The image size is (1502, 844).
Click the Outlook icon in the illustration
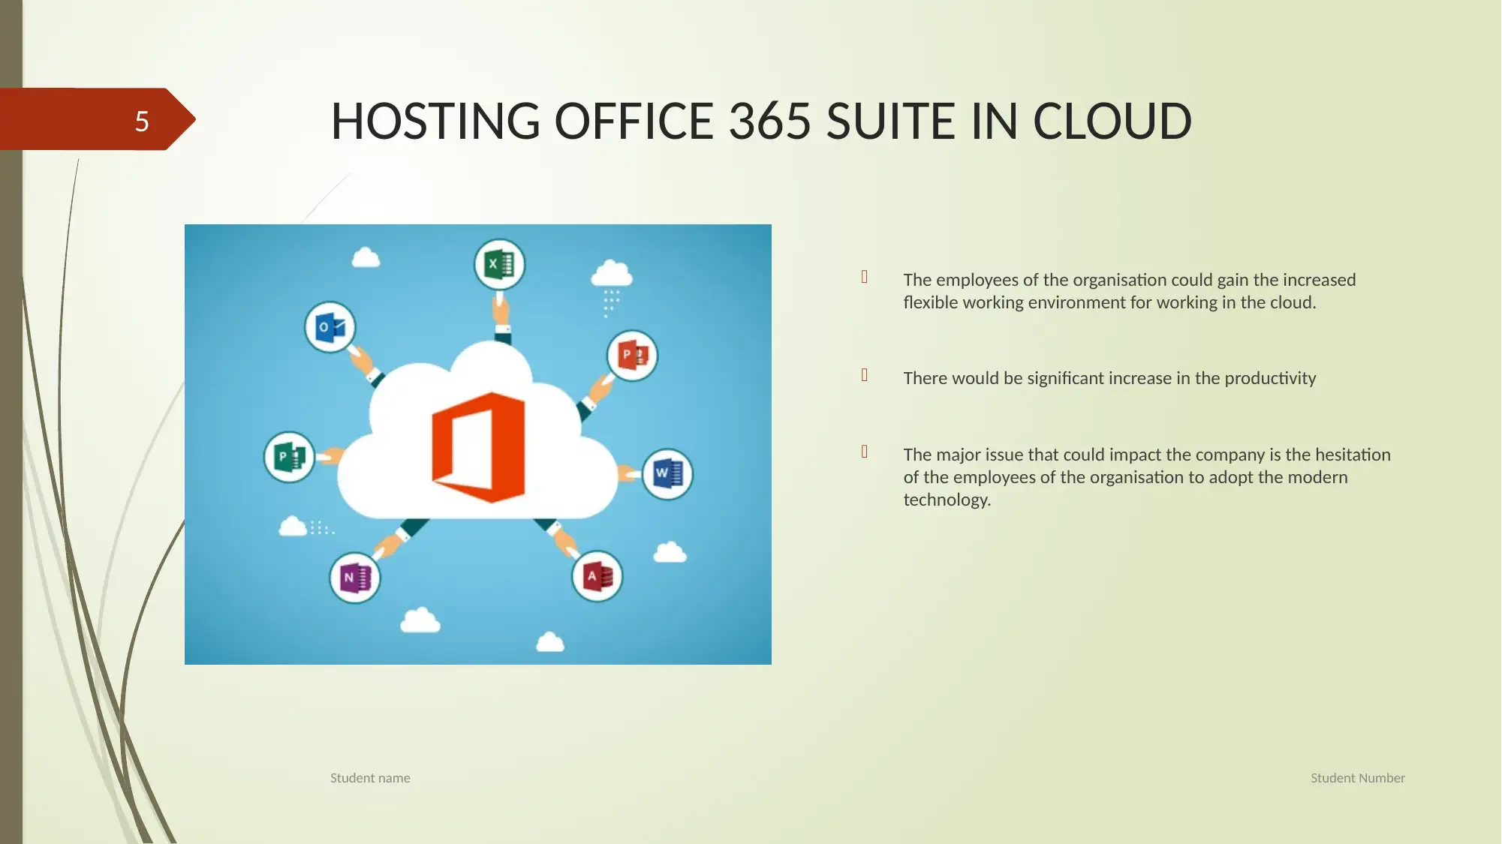click(330, 327)
